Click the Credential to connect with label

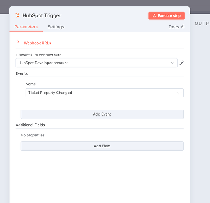[39, 55]
